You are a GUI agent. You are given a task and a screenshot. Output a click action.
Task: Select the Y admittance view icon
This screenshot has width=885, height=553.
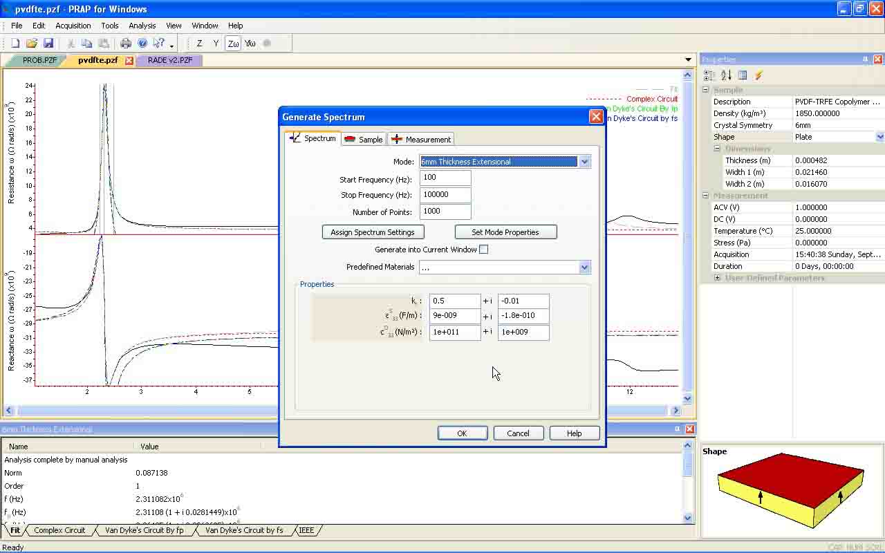pyautogui.click(x=216, y=44)
